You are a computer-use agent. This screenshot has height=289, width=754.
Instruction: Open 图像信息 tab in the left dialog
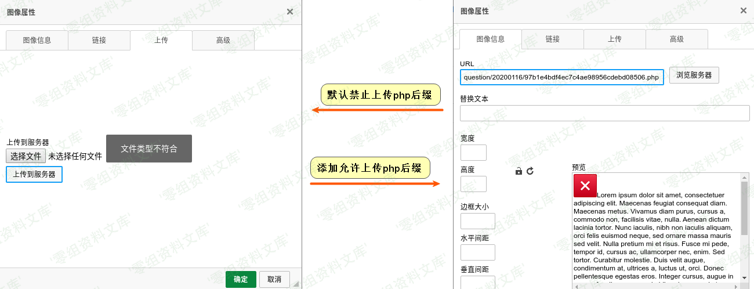(37, 41)
